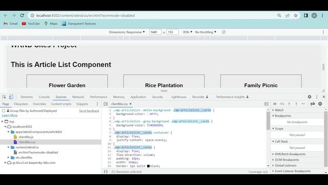The width and height of the screenshot is (328, 185).
Task: Expand the etc.clientlibs folder
Action: point(8,158)
